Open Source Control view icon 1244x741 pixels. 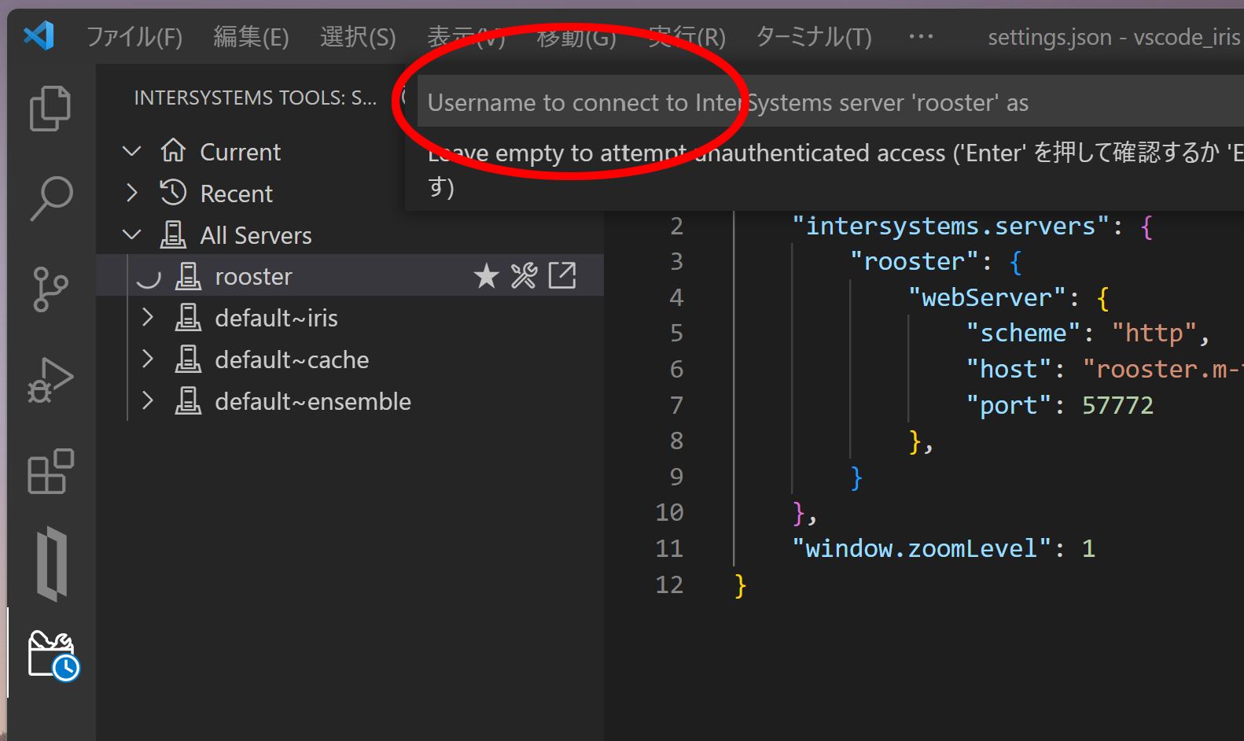[x=50, y=289]
